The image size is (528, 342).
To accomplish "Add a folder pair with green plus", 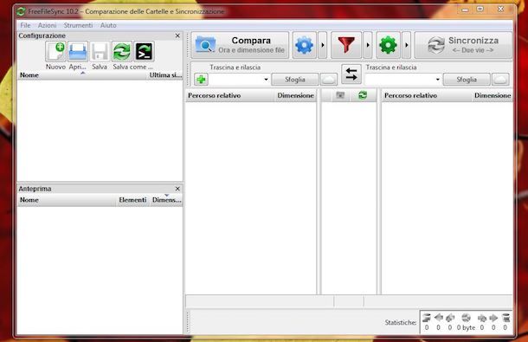I will [x=201, y=80].
